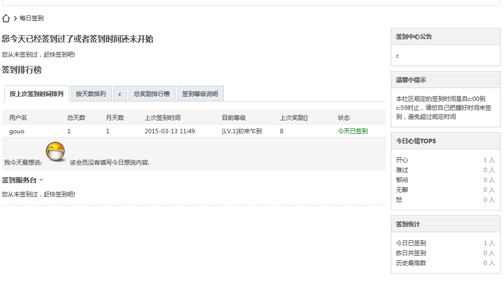Click the 开心 mood entry

[x=402, y=159]
